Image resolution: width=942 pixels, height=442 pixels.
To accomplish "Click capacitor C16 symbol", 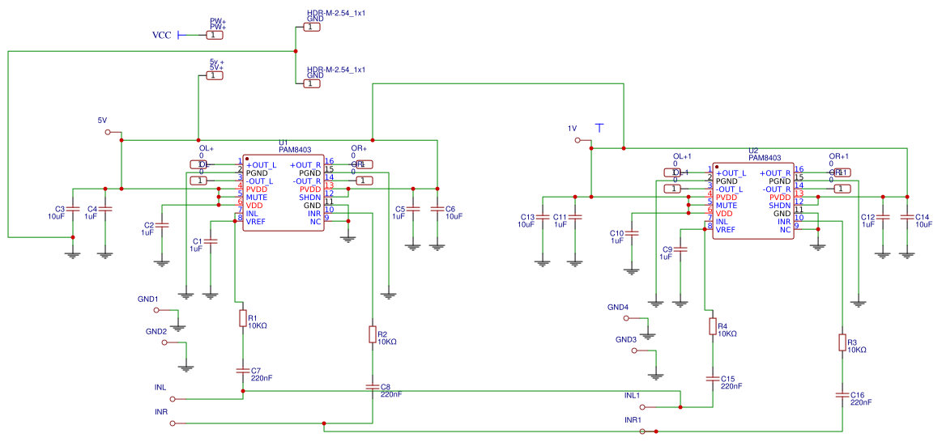I will [842, 395].
